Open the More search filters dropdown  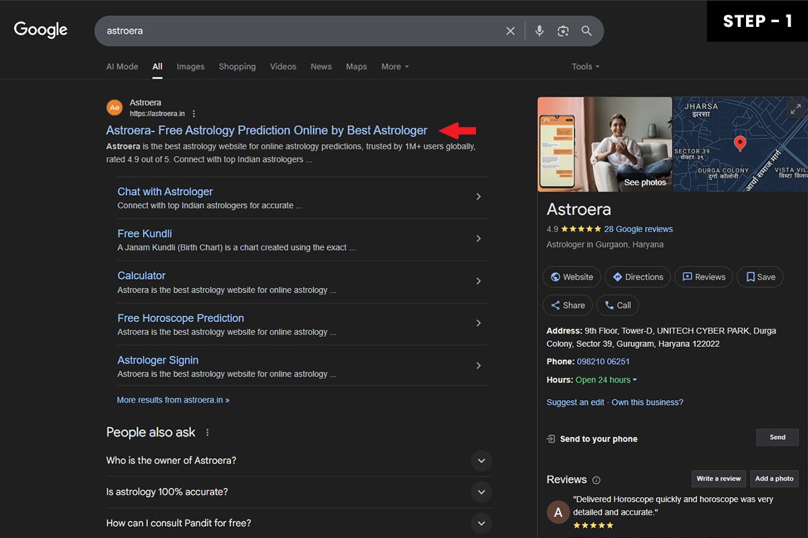[395, 67]
